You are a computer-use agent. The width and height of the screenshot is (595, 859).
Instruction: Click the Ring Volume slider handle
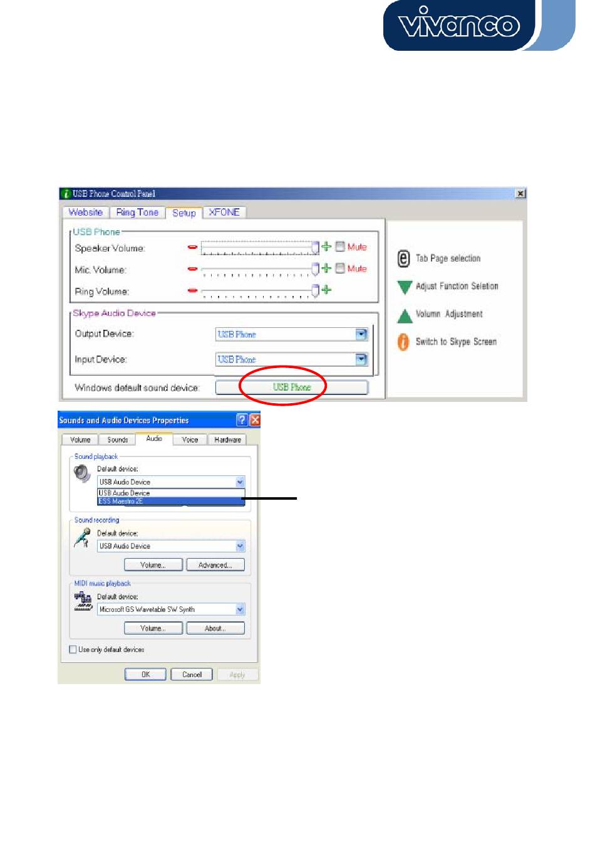pos(316,290)
